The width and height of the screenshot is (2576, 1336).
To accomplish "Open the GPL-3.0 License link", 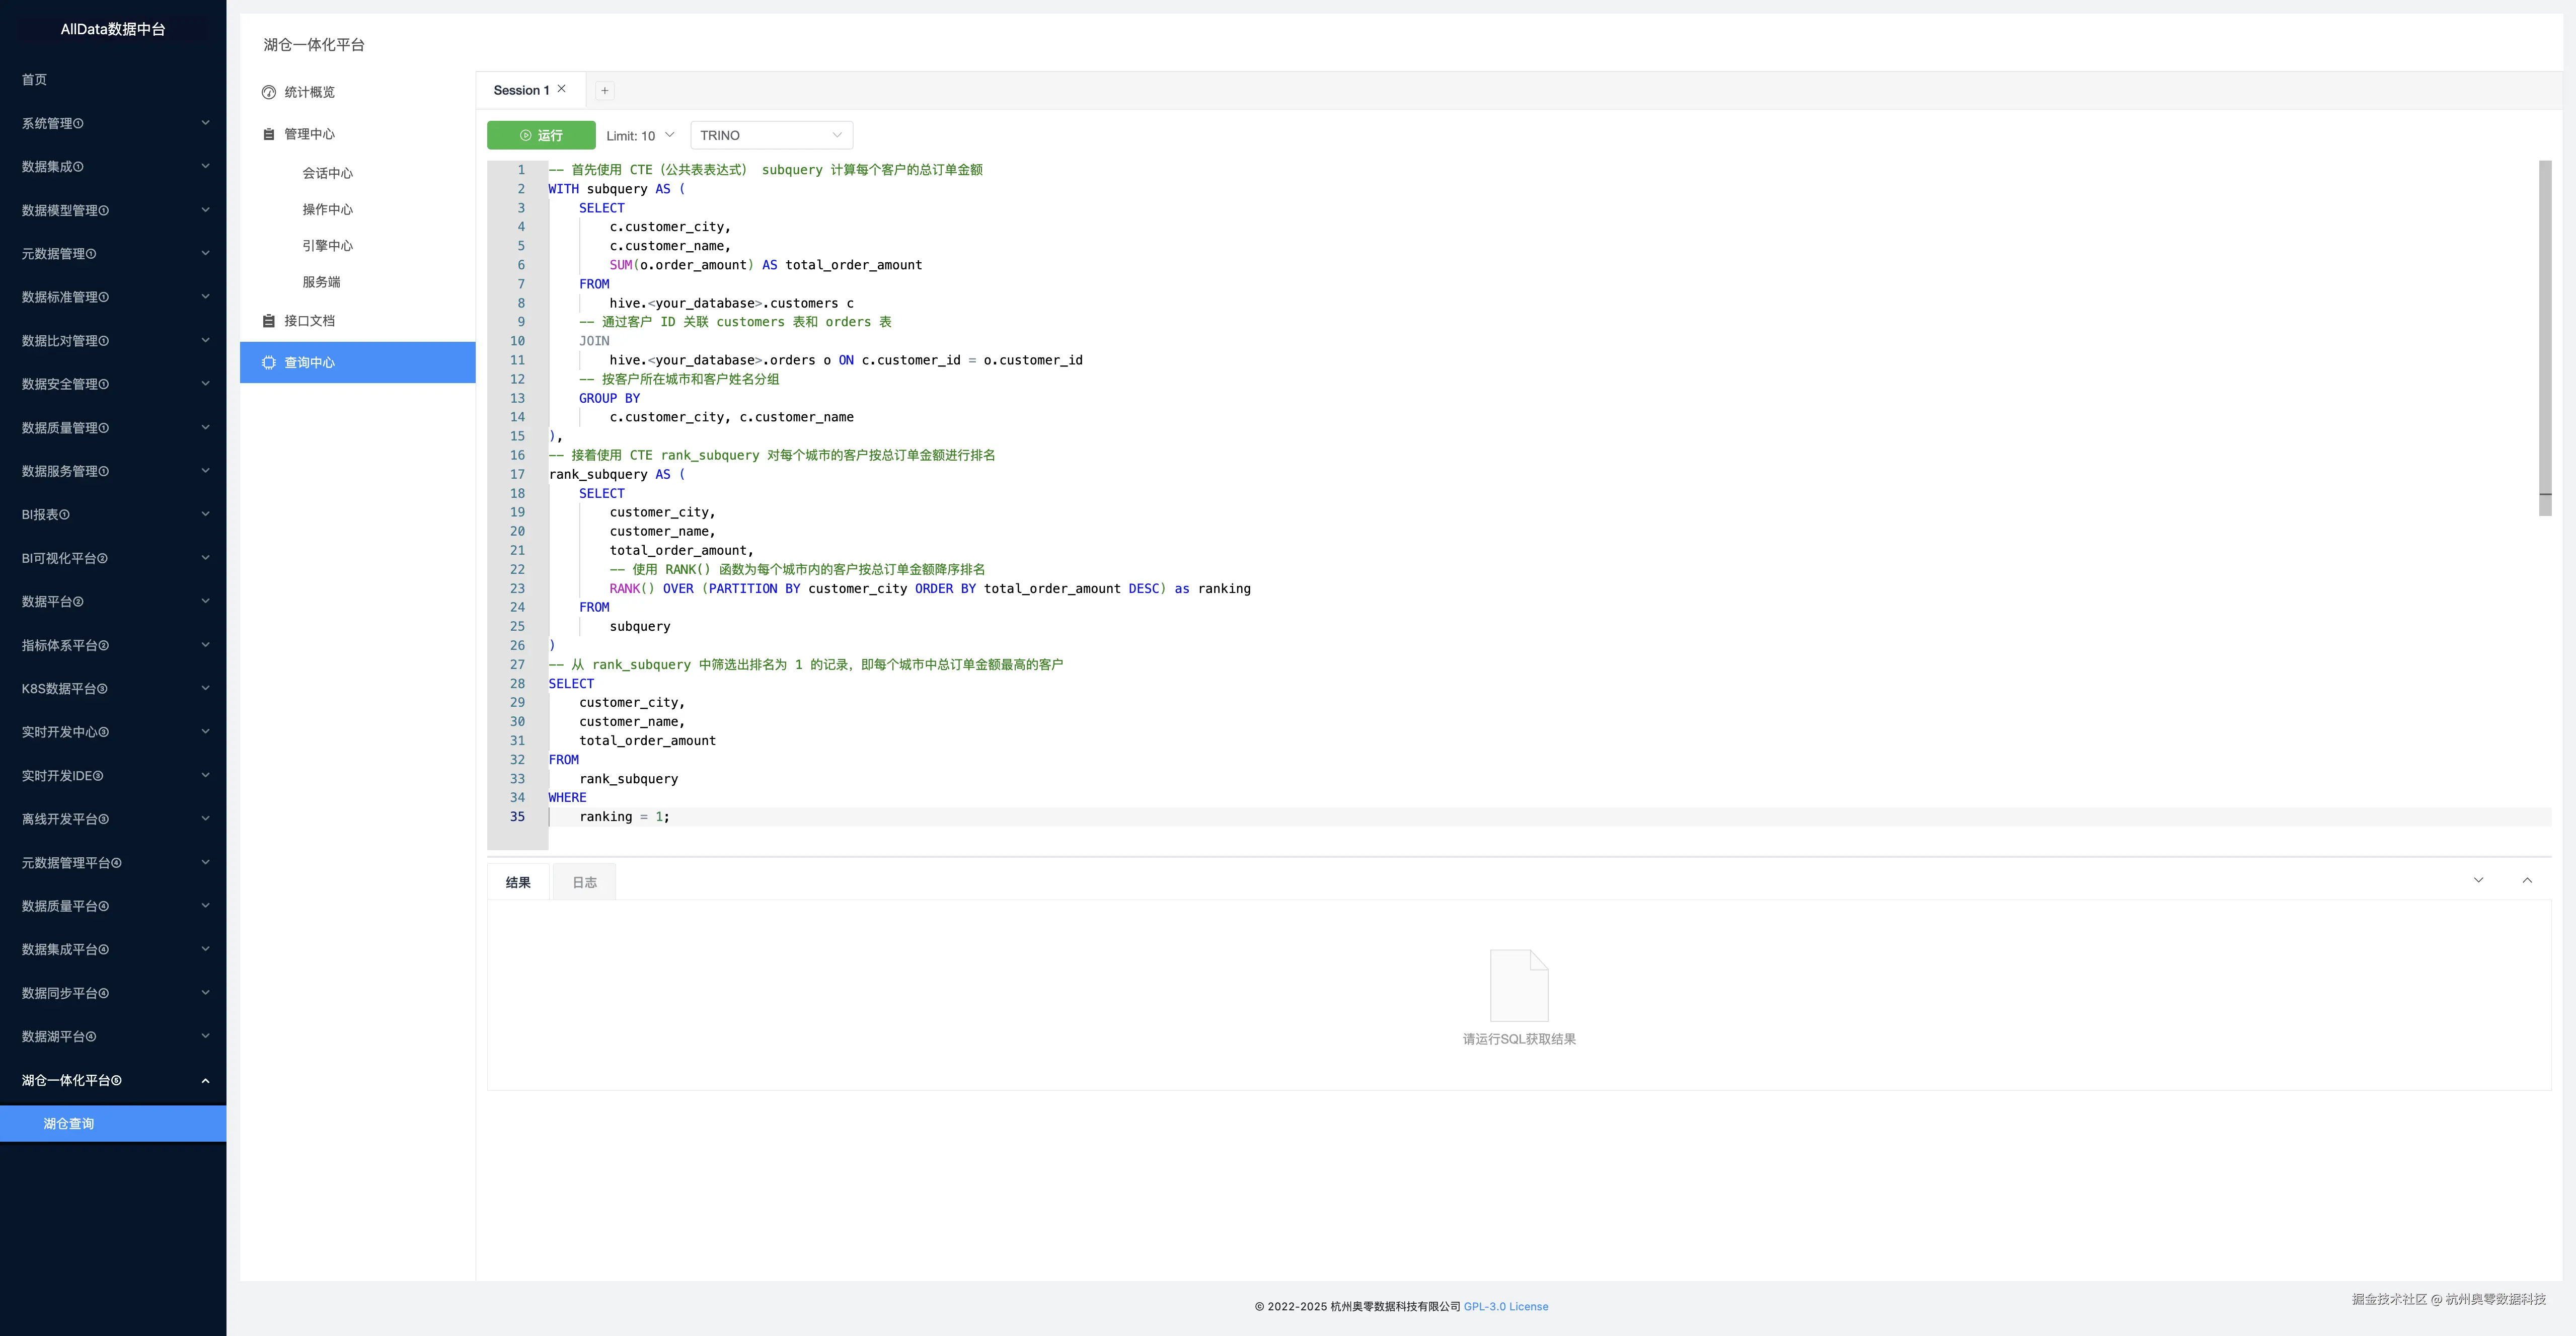I will click(x=1506, y=1306).
